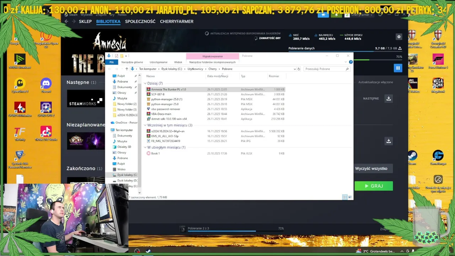Open the Plik menu in Explorer
455x256 pixels.
pos(112,62)
